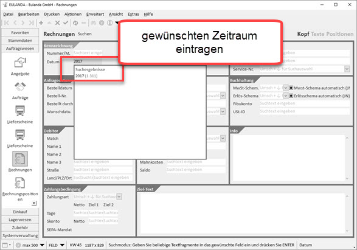Open the Aufträge handshake icon

20,86
